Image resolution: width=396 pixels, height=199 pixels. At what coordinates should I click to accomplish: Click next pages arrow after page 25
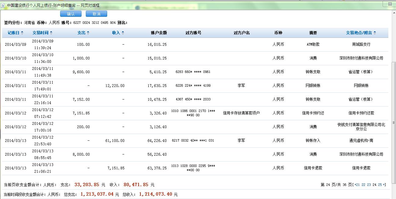tap(384, 185)
